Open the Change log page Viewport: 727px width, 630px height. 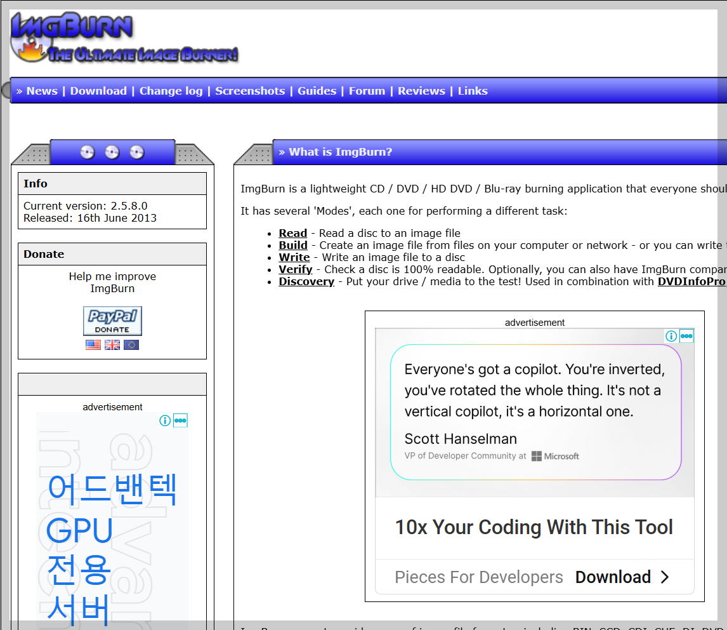coord(171,91)
